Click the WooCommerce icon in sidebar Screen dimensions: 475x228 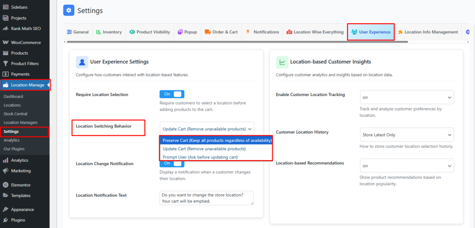[6, 43]
